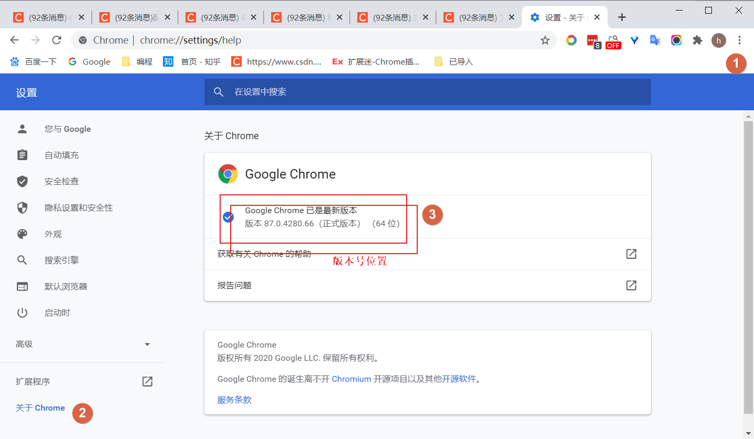Open the 百度一下 bookmark
Viewport: 754px width, 439px height.
pos(33,61)
